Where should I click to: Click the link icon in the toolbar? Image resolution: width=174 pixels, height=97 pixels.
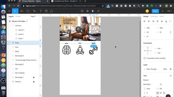tap(98, 11)
